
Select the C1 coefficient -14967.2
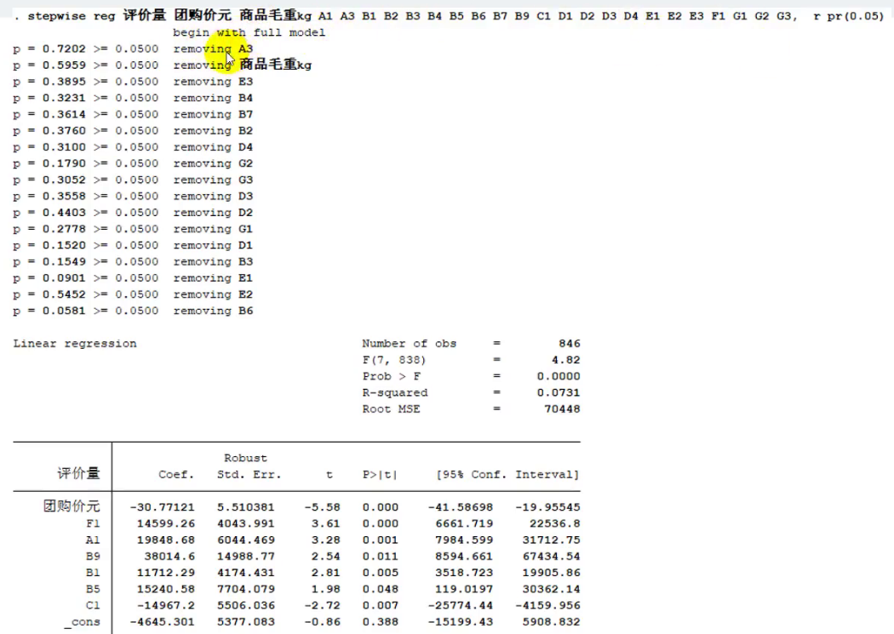(x=162, y=606)
